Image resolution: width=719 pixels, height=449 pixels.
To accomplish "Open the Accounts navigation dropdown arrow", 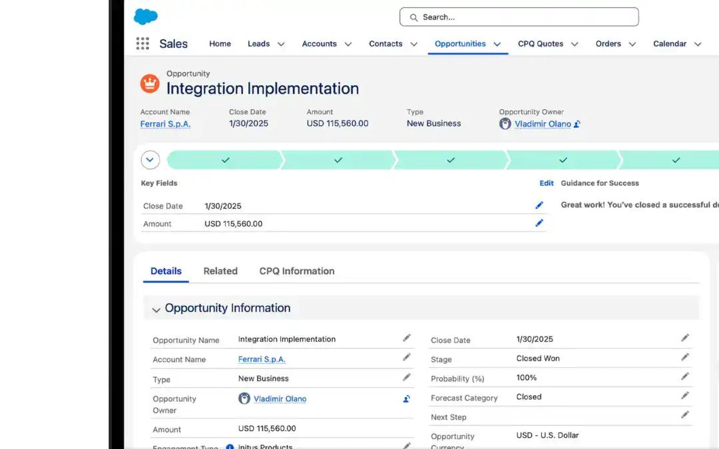I will pos(348,45).
